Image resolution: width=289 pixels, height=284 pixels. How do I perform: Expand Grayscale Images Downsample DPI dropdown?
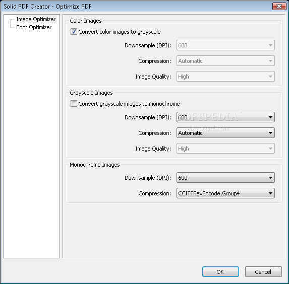pos(225,117)
